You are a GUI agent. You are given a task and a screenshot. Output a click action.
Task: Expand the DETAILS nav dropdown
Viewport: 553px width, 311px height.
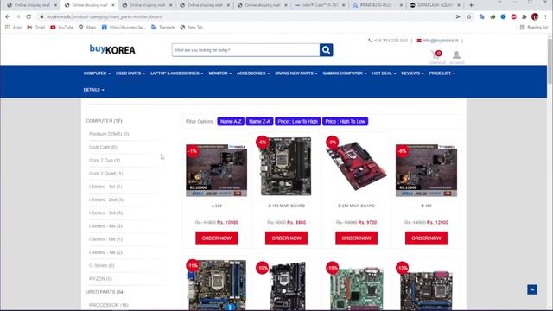[93, 90]
